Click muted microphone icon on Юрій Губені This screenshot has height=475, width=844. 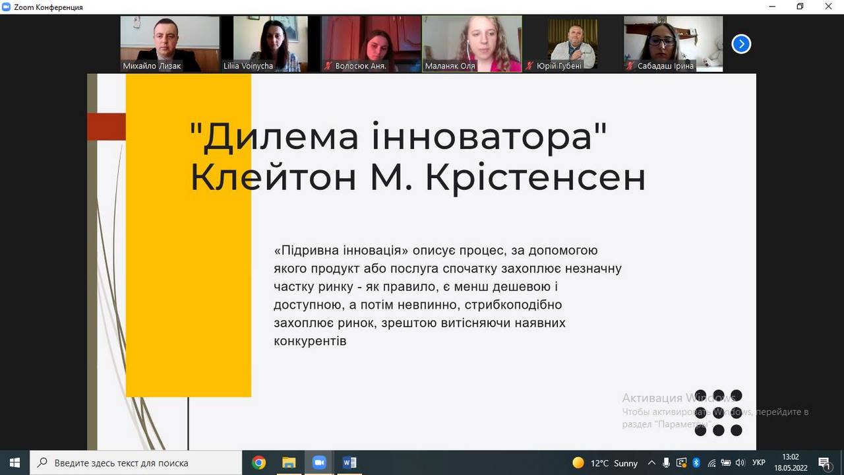point(529,66)
